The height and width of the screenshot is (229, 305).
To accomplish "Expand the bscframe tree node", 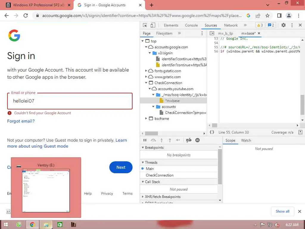I will 146,118.
